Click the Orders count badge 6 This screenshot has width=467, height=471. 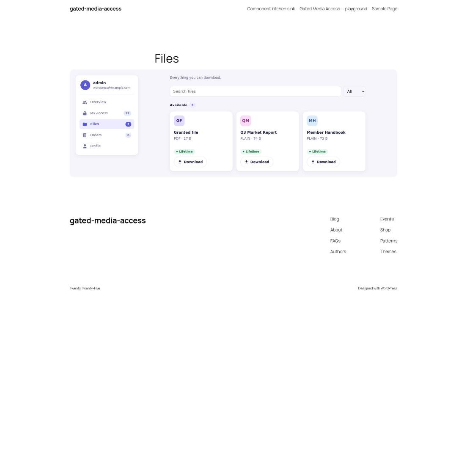coord(128,135)
